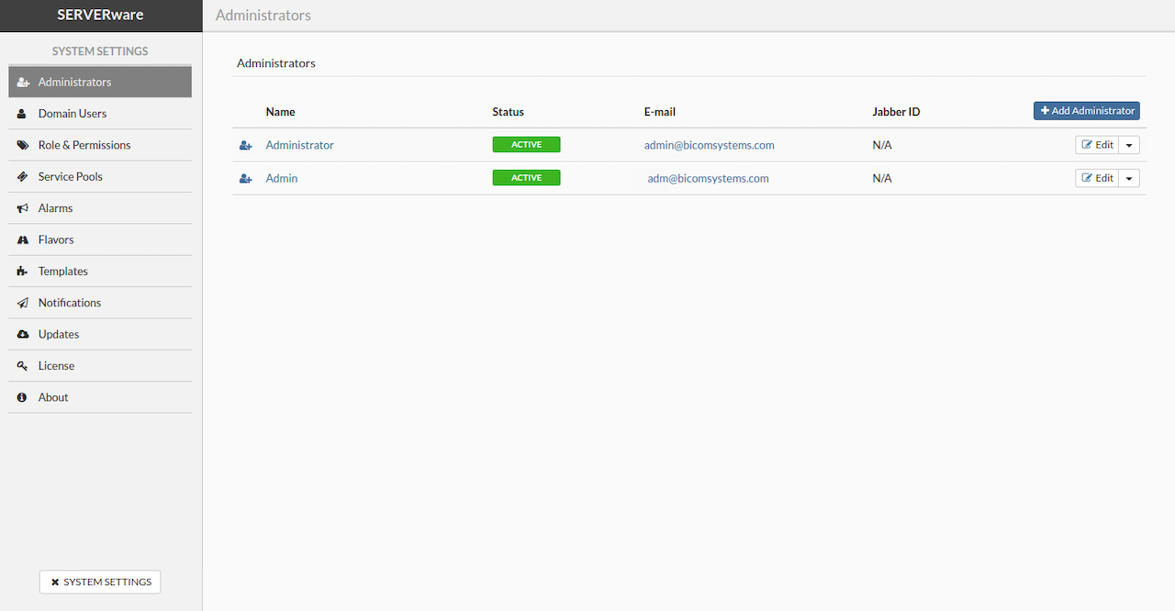Click the Role & Permissions tags icon
Viewport: 1175px width, 611px height.
[x=23, y=145]
